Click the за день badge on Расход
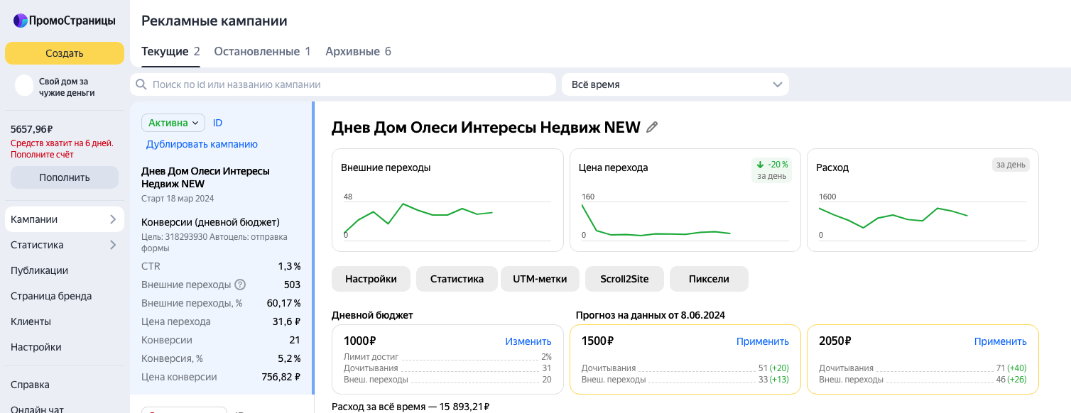Viewport: 1071px width, 413px height. pyautogui.click(x=1011, y=165)
